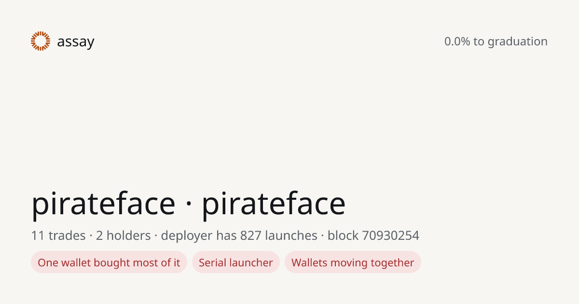Click the 827 launch count number
This screenshot has width=579, height=304.
pyautogui.click(x=250, y=235)
